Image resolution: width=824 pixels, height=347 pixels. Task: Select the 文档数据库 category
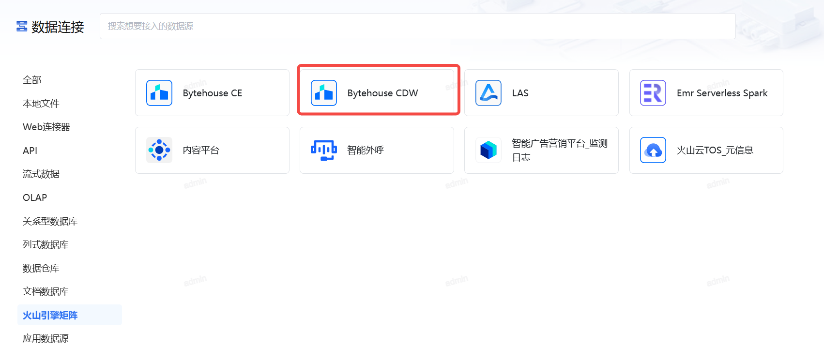click(46, 291)
